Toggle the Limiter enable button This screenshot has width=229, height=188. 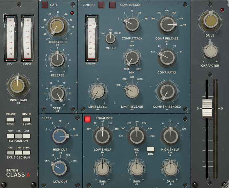(101, 5)
